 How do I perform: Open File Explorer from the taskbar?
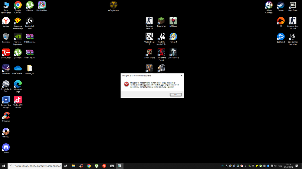coord(73,166)
